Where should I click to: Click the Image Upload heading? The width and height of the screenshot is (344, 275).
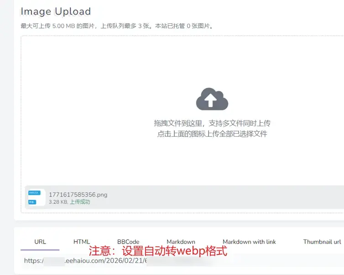tap(56, 11)
